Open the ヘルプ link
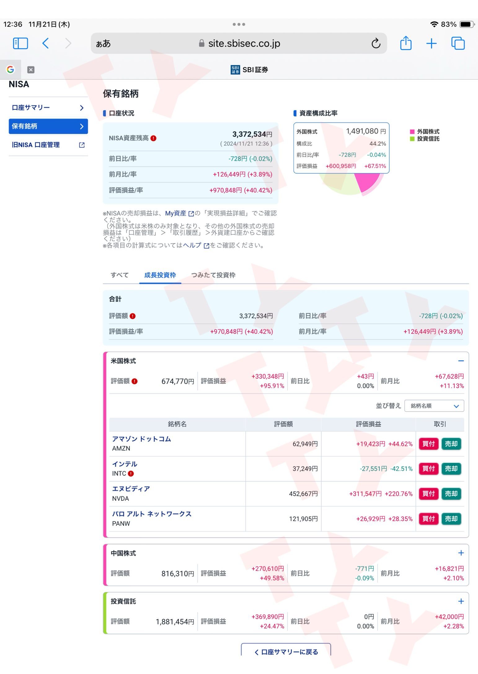478x674 pixels. (196, 245)
